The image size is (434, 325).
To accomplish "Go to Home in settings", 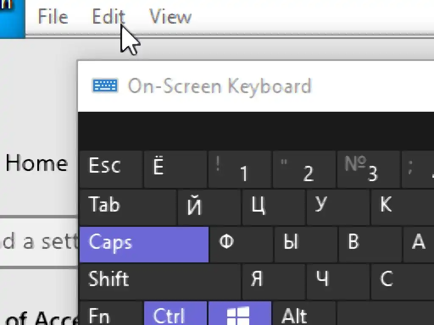I will coord(36,163).
